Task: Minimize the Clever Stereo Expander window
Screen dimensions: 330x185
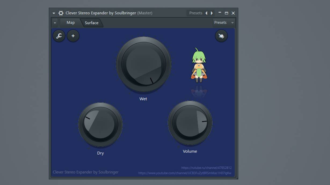Action: point(220,13)
